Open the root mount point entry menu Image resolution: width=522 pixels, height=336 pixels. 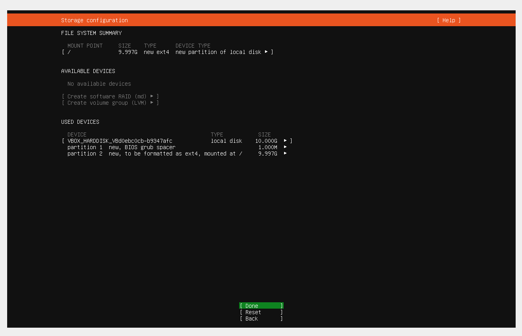168,52
